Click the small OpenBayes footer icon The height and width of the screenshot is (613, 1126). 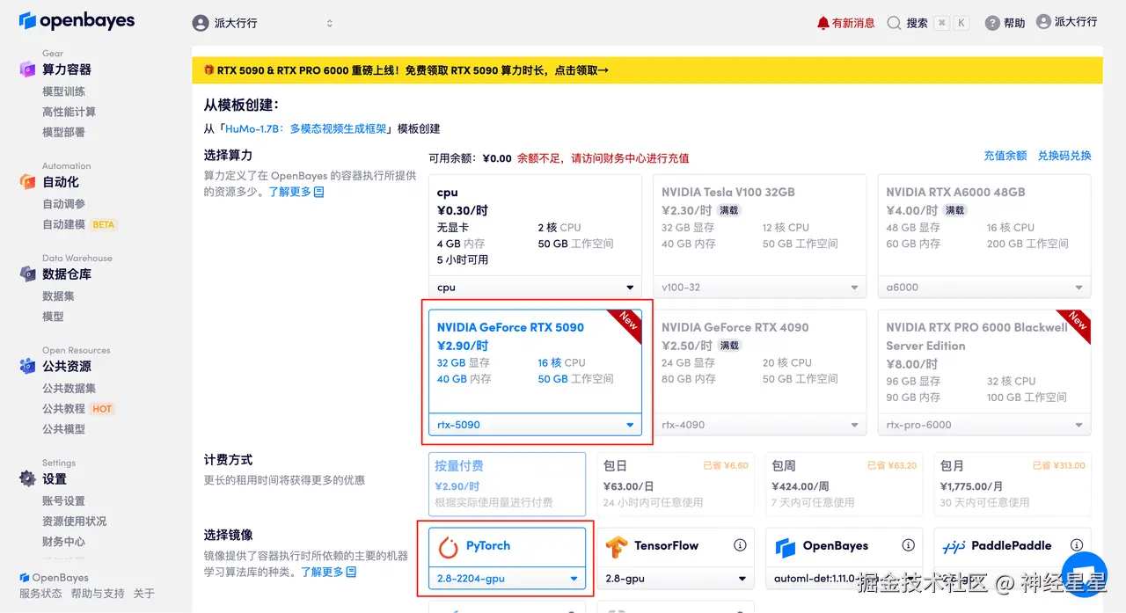point(24,578)
